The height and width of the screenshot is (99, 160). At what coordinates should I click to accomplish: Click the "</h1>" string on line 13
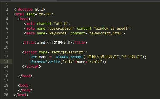coord(95,62)
